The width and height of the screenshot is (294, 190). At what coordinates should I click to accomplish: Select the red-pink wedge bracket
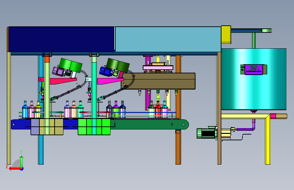click(x=63, y=81)
